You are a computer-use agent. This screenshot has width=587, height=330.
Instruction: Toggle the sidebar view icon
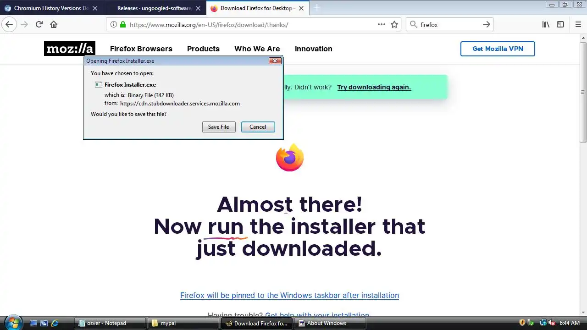560,25
